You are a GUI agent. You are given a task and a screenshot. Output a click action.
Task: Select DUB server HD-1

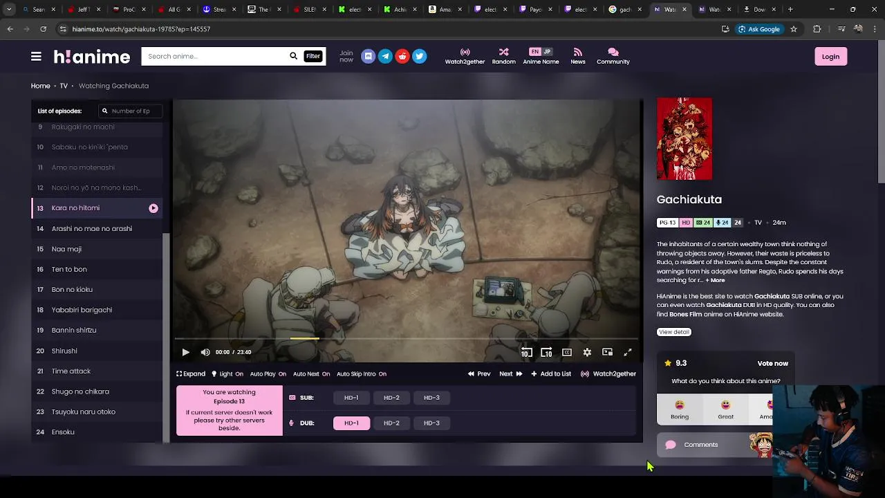click(351, 423)
